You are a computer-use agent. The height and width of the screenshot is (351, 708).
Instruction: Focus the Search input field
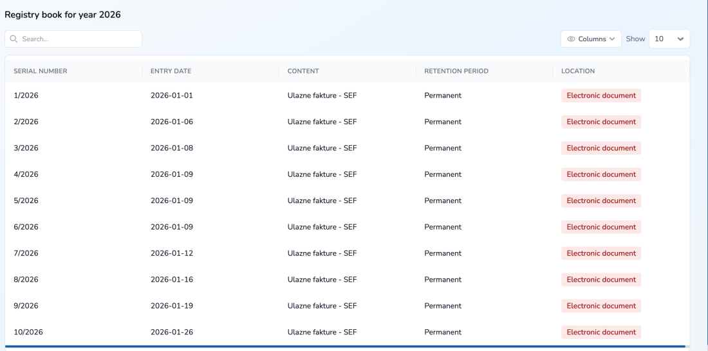point(77,39)
